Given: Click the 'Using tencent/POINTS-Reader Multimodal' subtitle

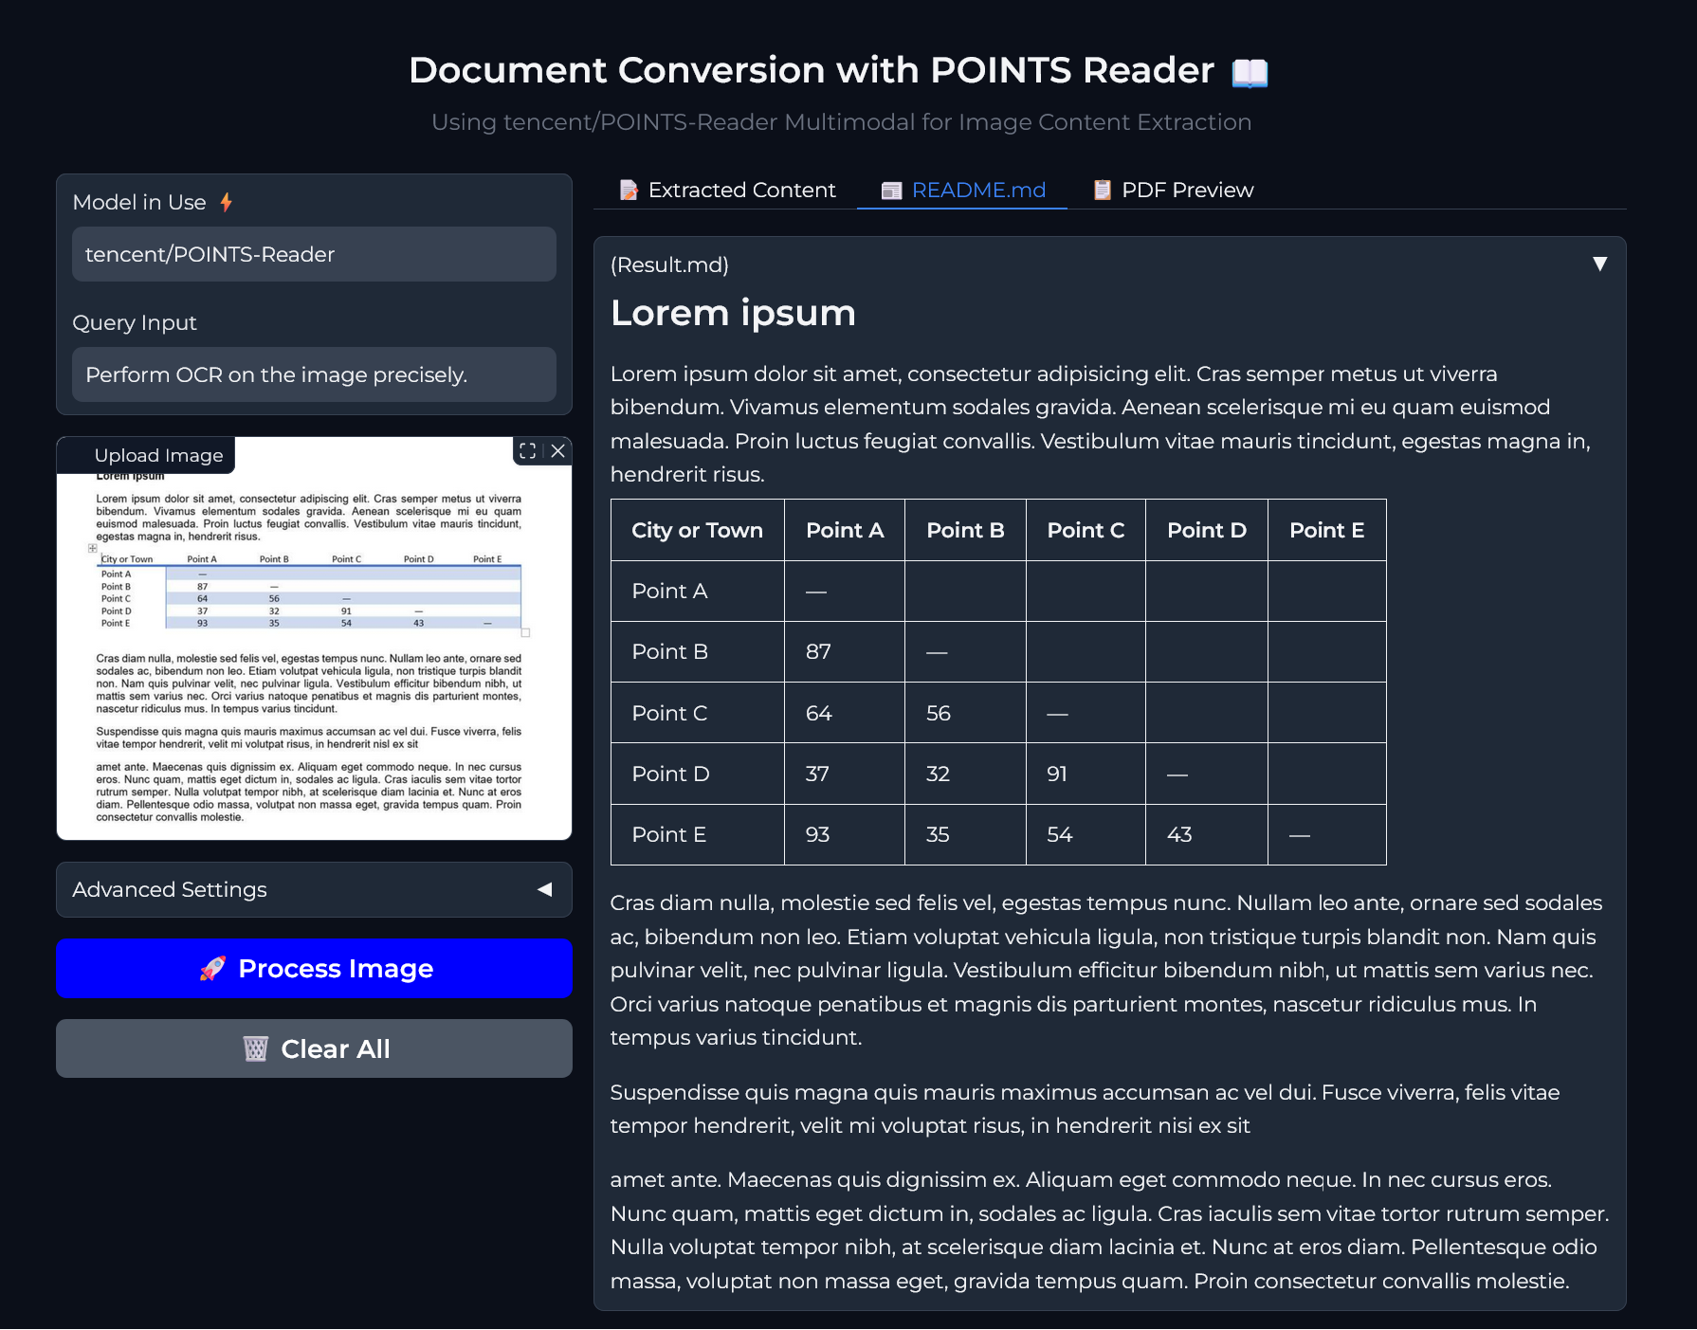Looking at the screenshot, I should pos(841,122).
